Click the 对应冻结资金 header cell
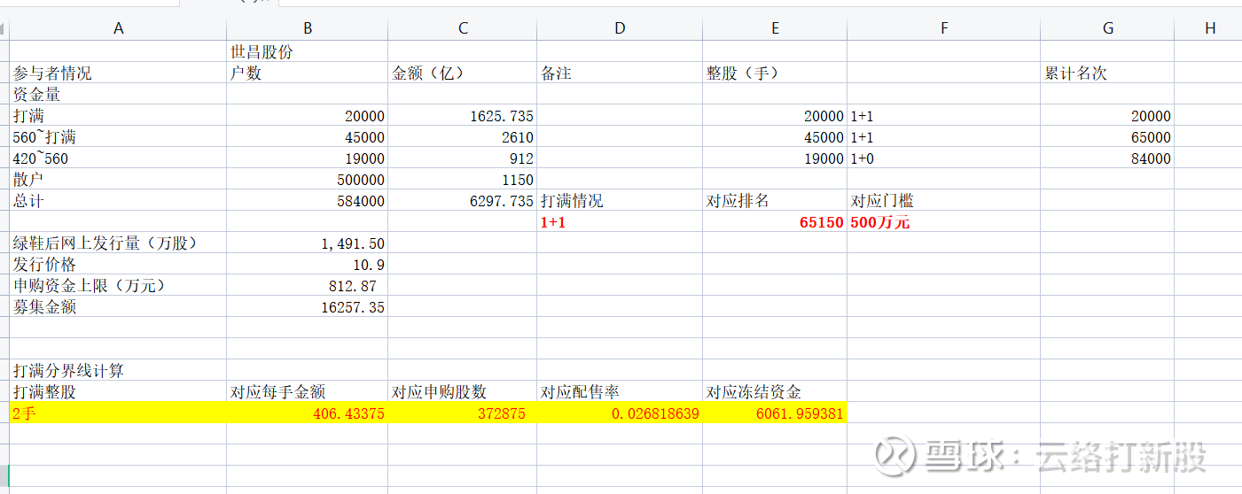The image size is (1242, 494). 775,391
